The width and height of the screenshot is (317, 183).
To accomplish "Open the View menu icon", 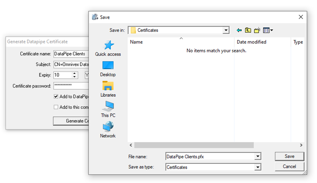I will pos(268,30).
